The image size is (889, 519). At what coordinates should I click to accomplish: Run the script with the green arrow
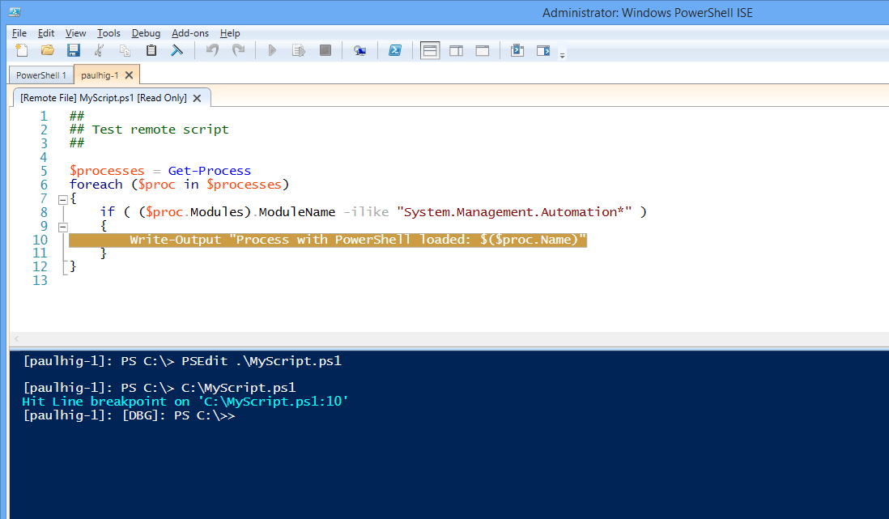pyautogui.click(x=273, y=49)
